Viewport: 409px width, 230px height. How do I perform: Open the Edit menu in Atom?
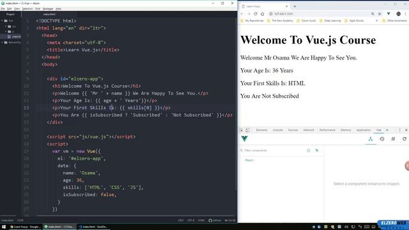tap(10, 8)
